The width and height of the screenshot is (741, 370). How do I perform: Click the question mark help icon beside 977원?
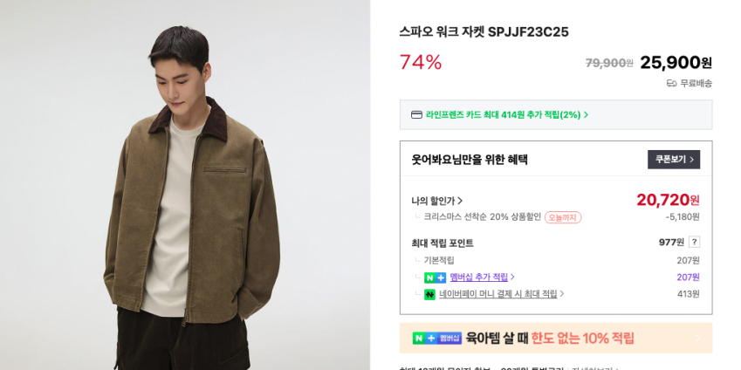pos(694,243)
